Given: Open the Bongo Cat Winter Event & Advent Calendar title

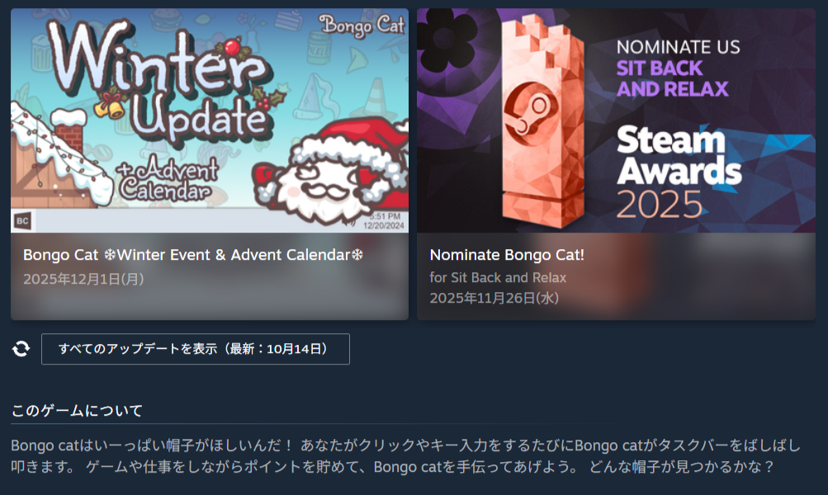Looking at the screenshot, I should click(193, 255).
